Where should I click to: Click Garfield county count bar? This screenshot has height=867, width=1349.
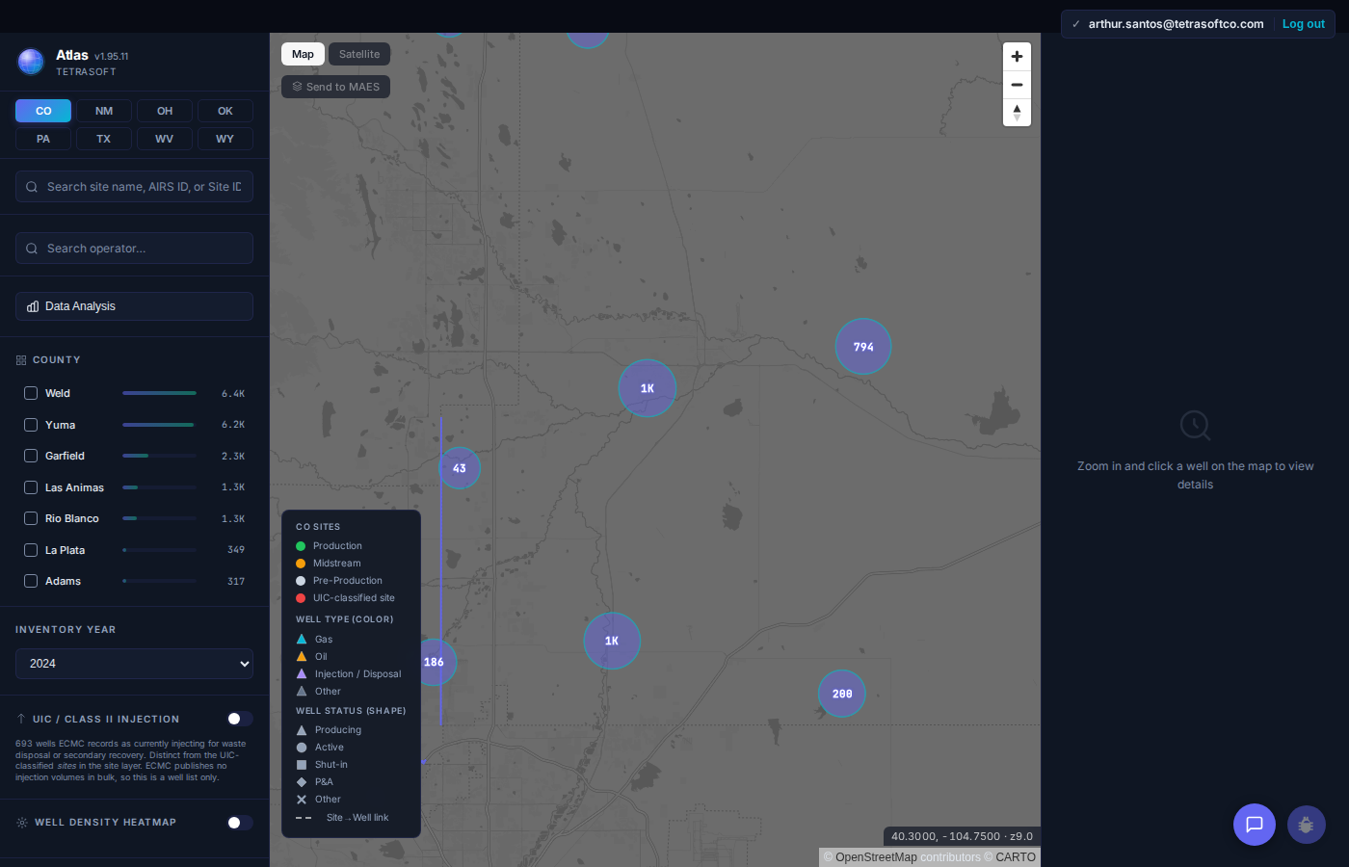159,456
